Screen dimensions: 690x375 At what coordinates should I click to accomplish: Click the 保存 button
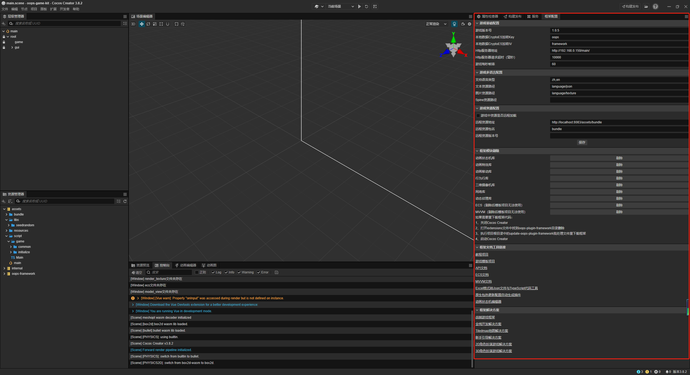pos(582,143)
